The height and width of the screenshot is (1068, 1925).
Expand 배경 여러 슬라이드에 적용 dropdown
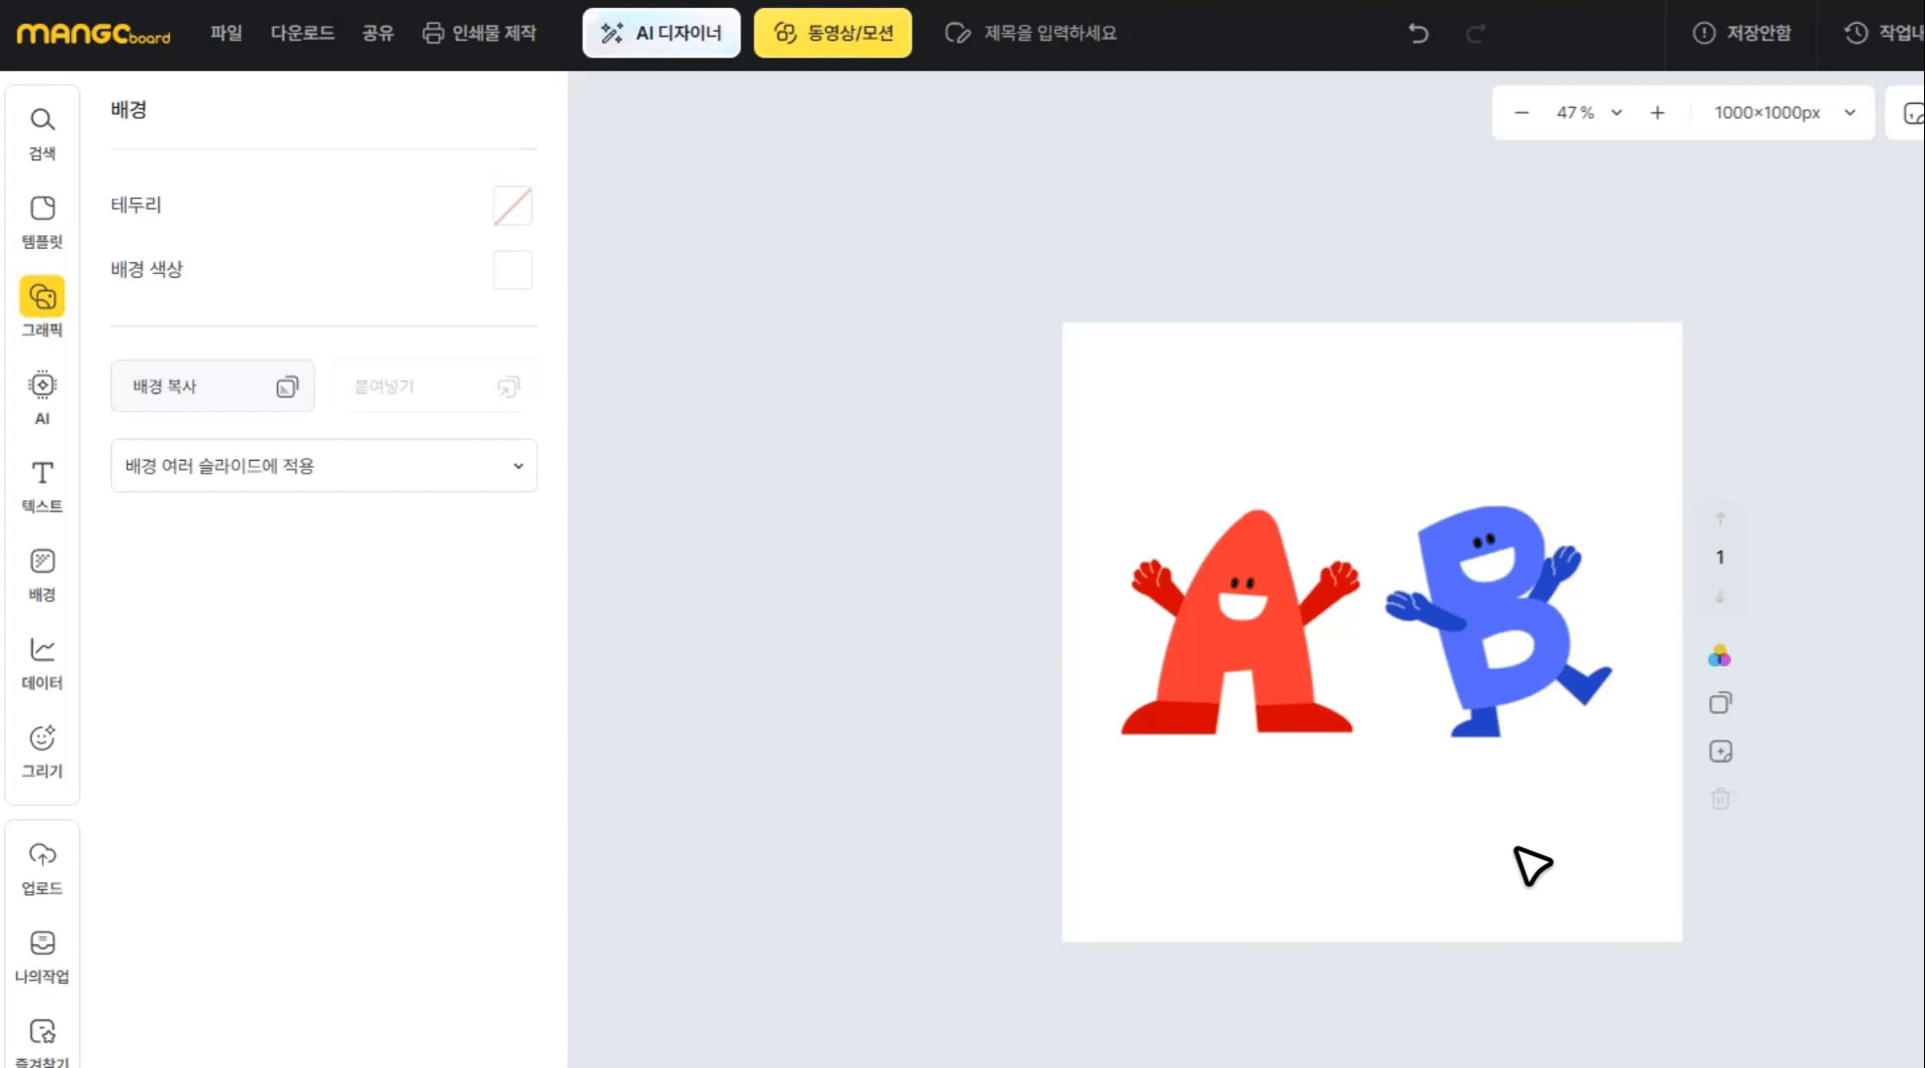pyautogui.click(x=323, y=466)
